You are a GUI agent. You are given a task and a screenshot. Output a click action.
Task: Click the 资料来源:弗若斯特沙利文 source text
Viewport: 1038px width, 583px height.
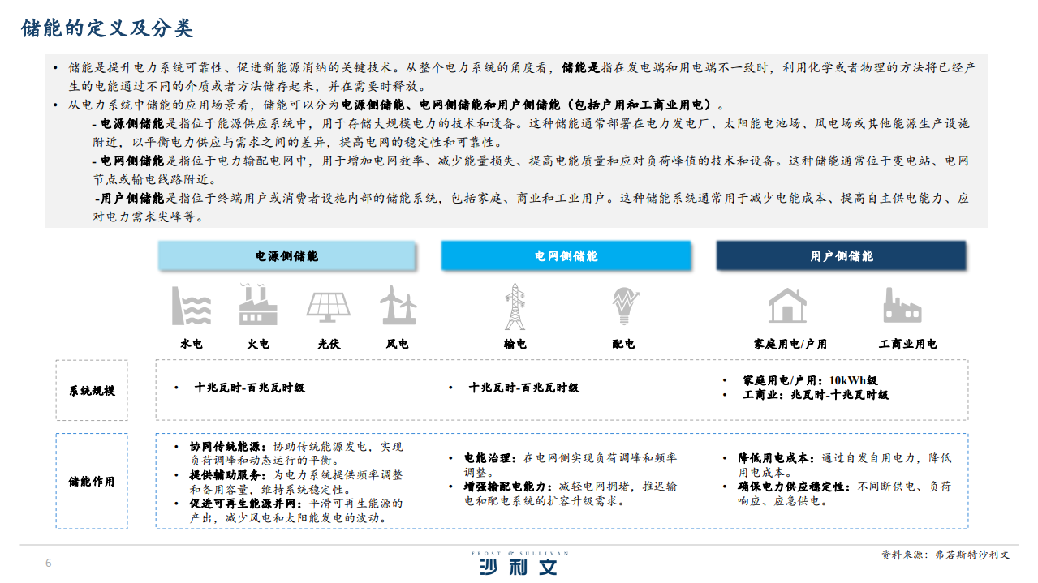[x=945, y=555]
